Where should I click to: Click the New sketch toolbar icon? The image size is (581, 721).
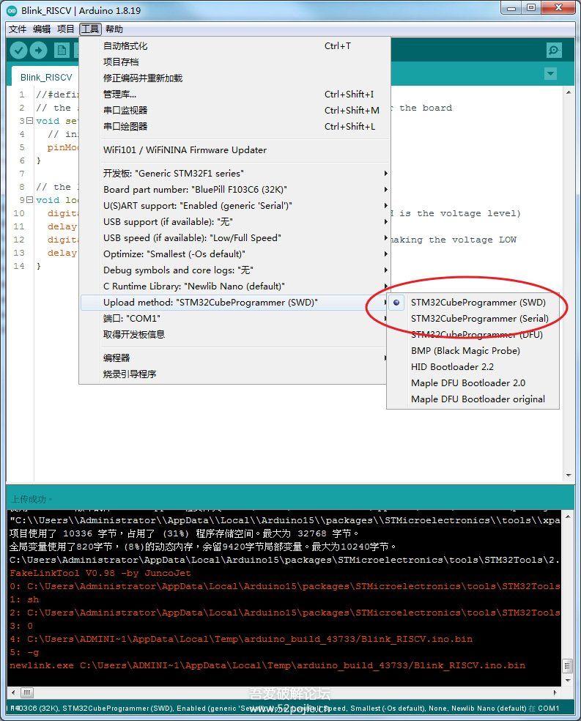pyautogui.click(x=62, y=50)
